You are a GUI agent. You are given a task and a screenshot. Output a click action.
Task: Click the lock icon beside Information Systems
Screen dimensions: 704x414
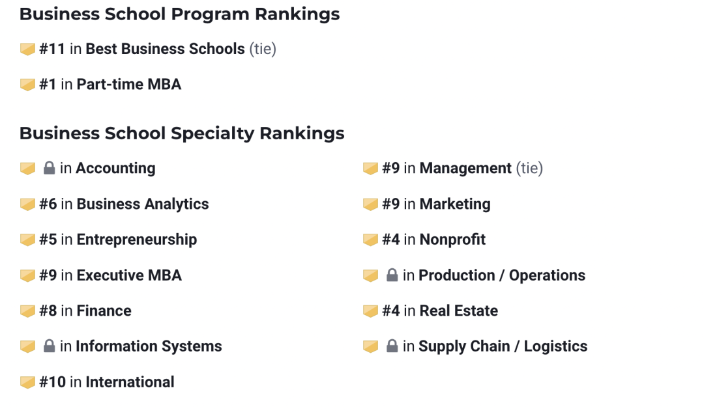coord(49,346)
